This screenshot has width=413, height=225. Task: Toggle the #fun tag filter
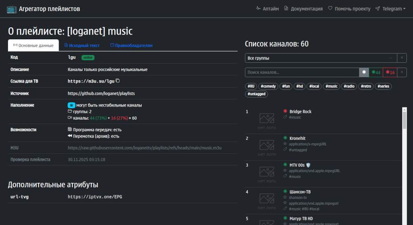coord(286,86)
